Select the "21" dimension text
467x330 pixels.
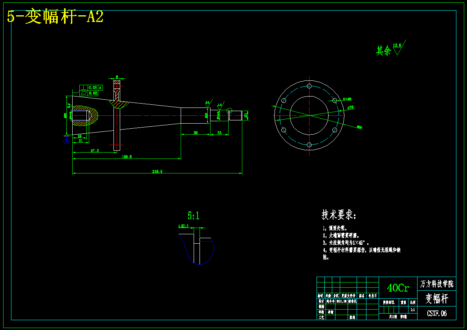tap(81, 141)
